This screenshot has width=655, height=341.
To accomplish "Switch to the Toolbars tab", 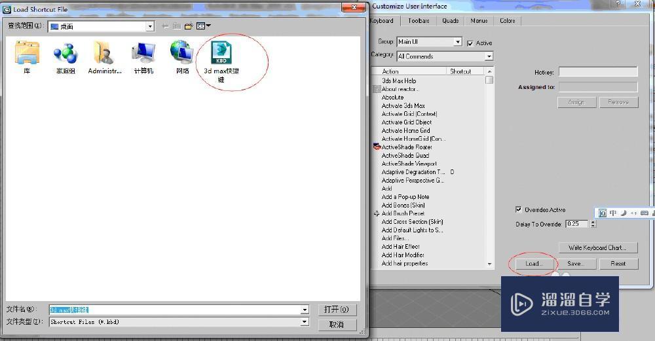I will click(419, 21).
